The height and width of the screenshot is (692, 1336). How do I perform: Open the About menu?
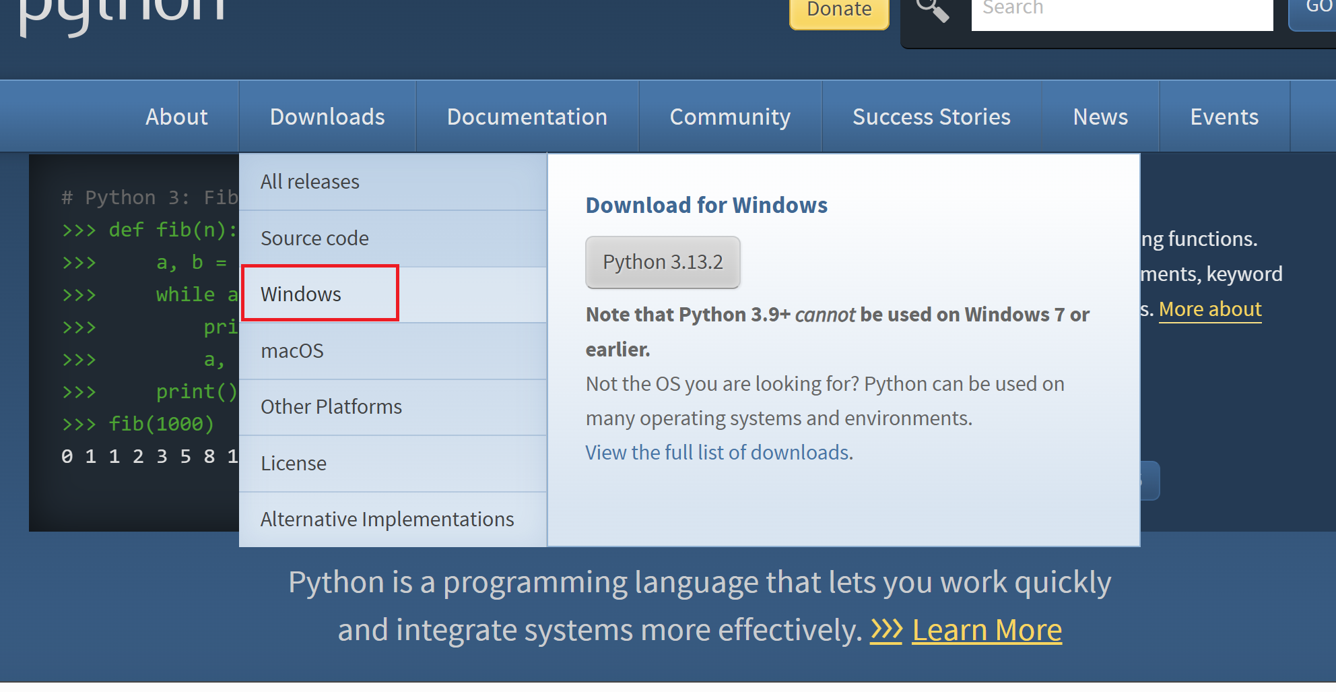click(176, 117)
